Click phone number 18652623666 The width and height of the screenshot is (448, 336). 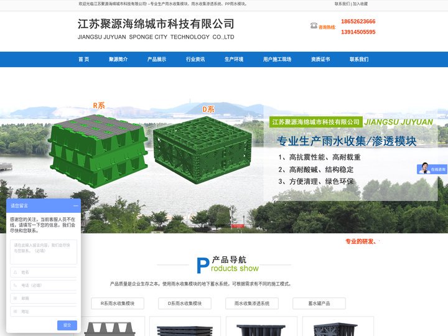click(358, 21)
